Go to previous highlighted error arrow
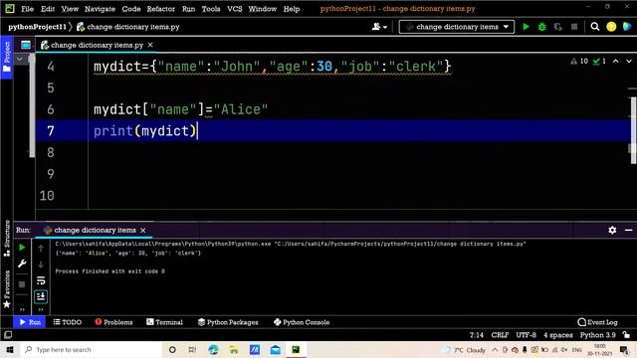This screenshot has width=637, height=358. click(615, 62)
